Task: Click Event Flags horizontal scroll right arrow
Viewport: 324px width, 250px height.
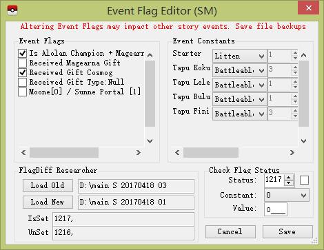Action: coord(139,152)
